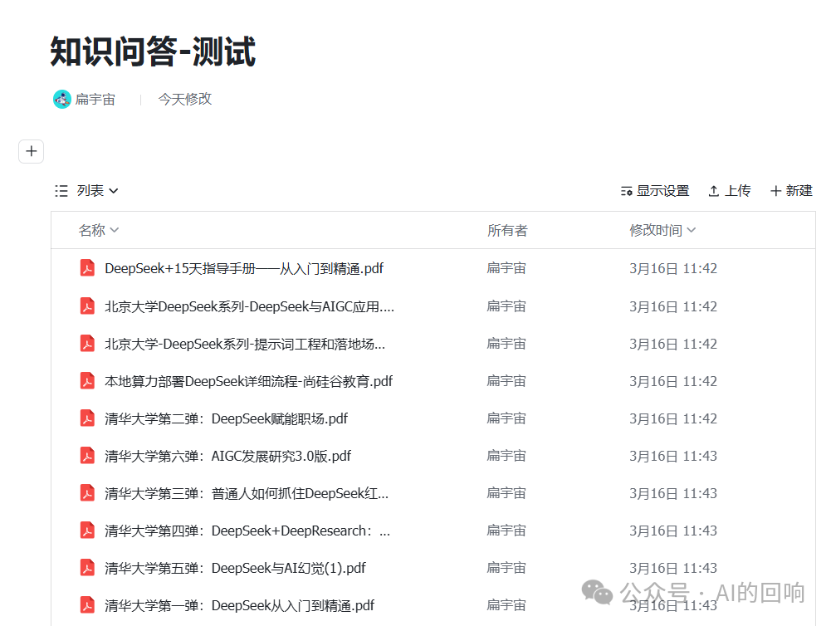This screenshot has width=831, height=626.
Task: Click PDF icon for 清华大学第四弹
Action: [87, 530]
